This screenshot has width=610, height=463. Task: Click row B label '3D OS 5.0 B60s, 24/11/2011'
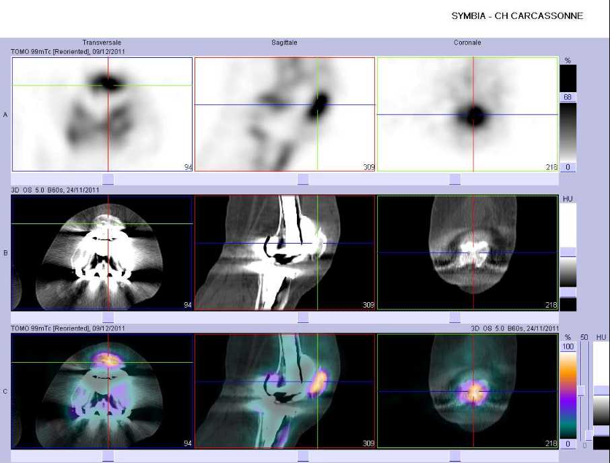(55, 190)
